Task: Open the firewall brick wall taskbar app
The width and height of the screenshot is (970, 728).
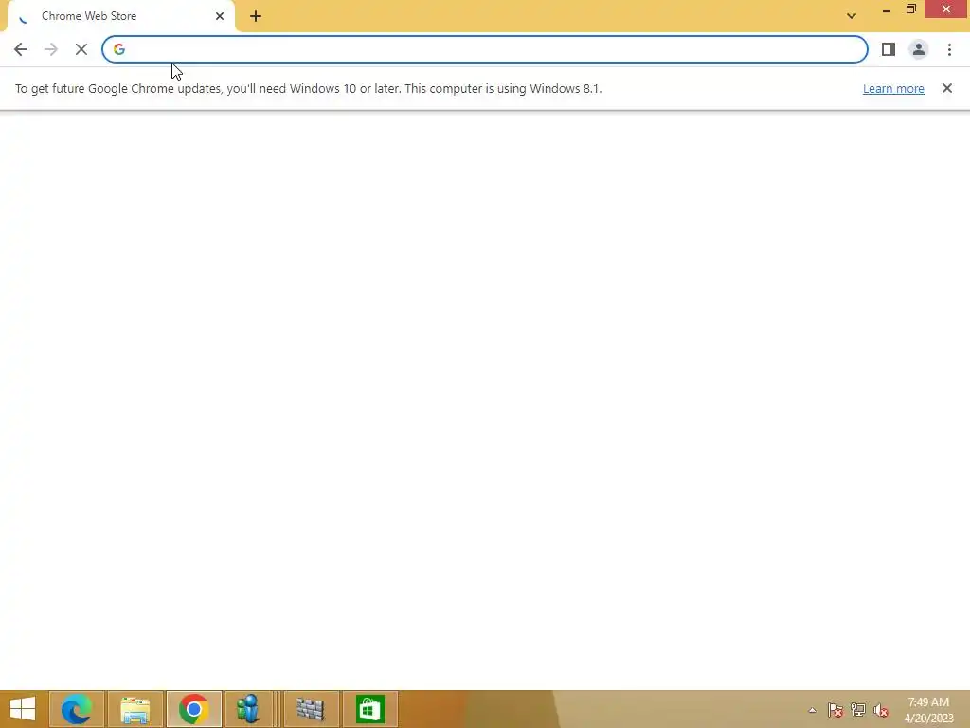Action: pyautogui.click(x=311, y=709)
